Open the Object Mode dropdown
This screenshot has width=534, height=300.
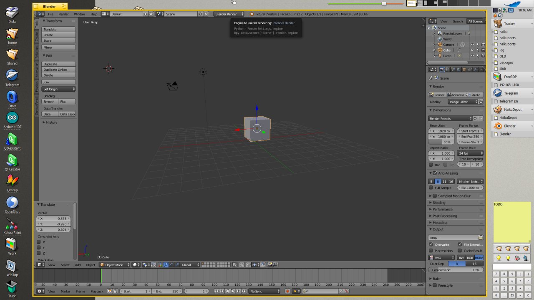[113, 265]
